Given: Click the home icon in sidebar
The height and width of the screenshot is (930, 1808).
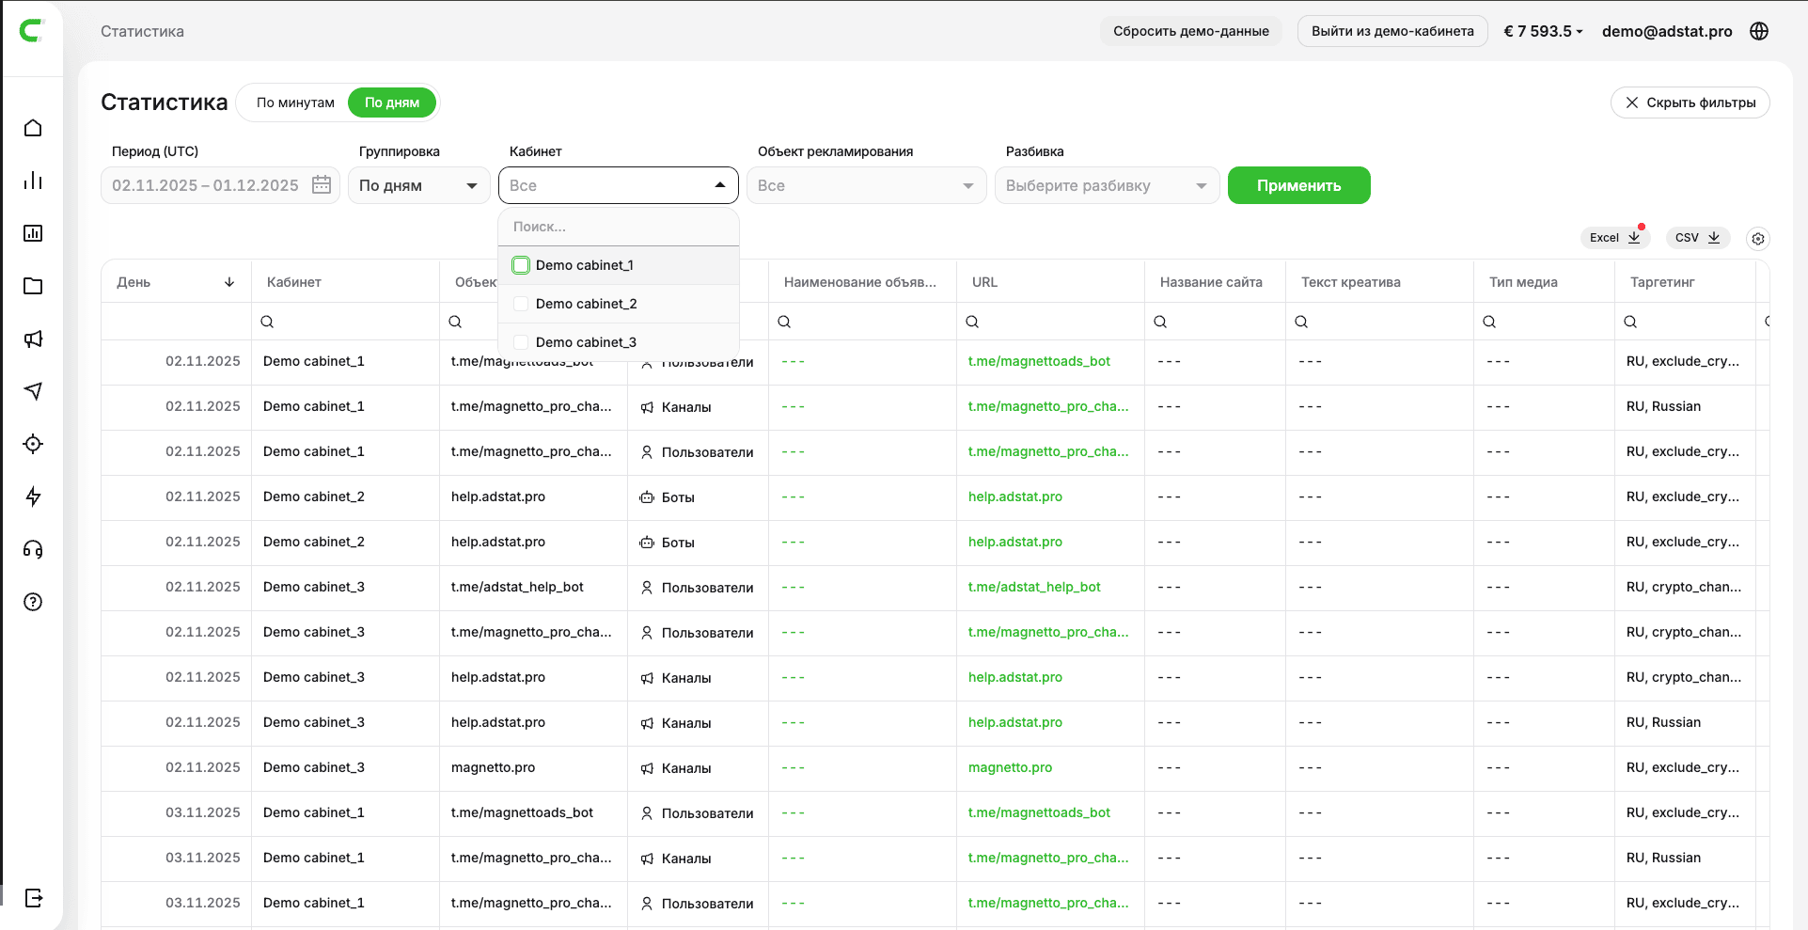Looking at the screenshot, I should coord(33,128).
